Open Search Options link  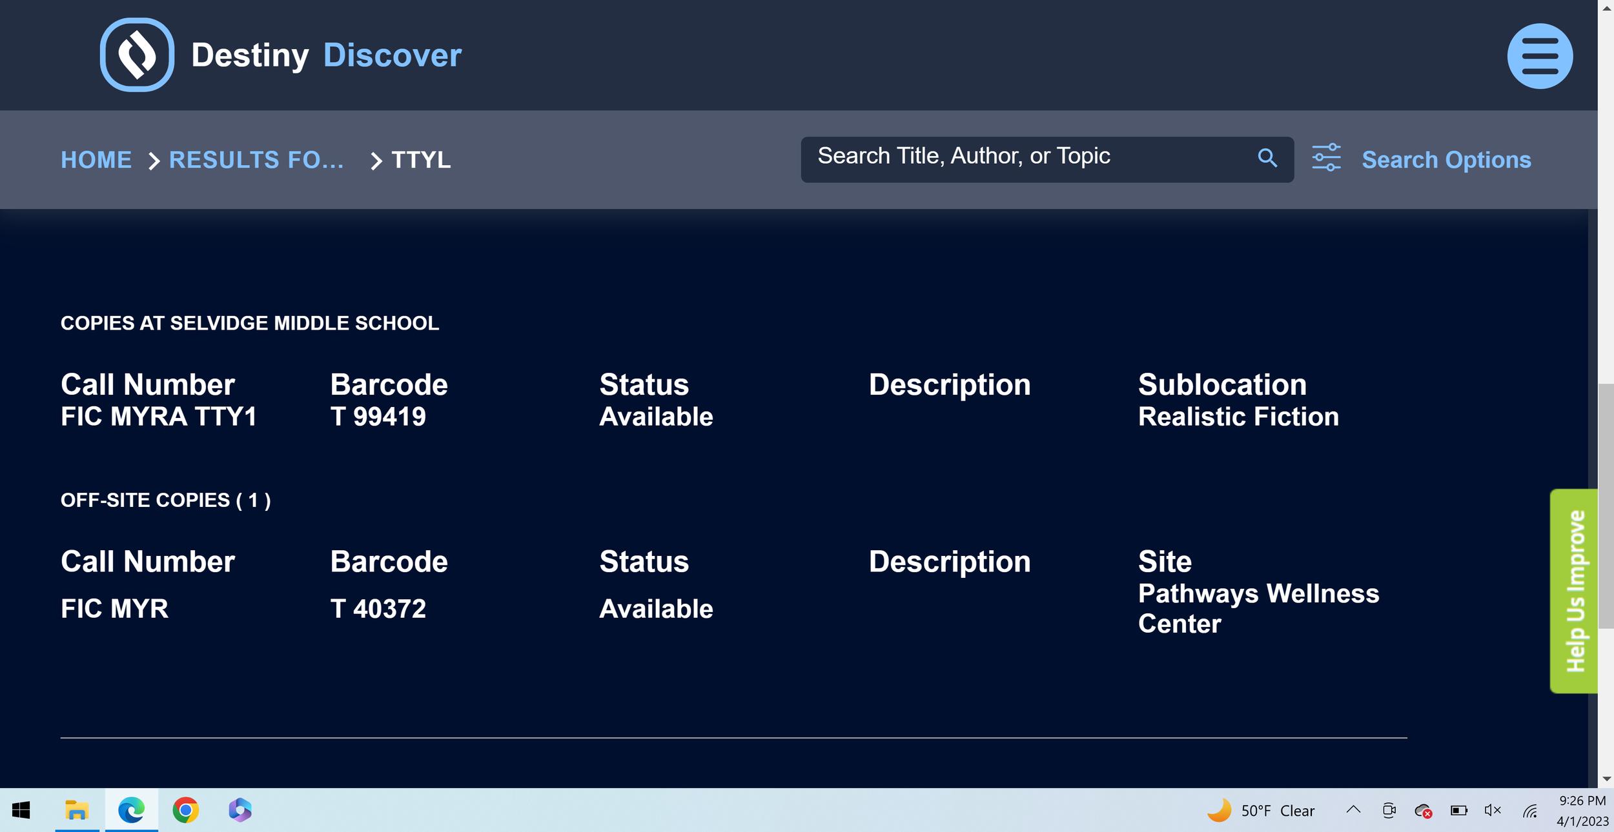coord(1445,160)
